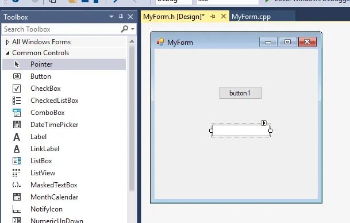Open the Toolbox window position dropdown
Image resolution: width=350 pixels, height=223 pixels.
111,17
